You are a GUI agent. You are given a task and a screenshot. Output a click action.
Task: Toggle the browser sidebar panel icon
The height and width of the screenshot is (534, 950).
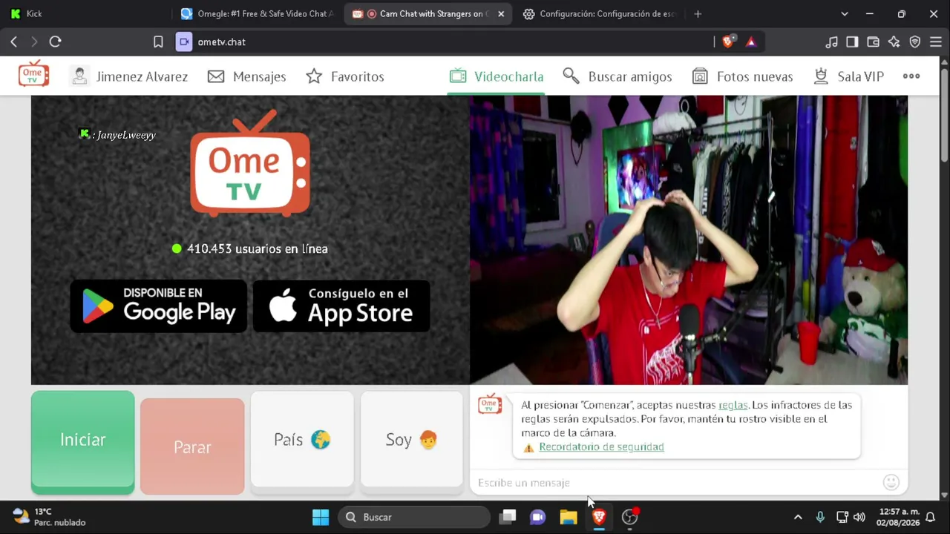tap(852, 42)
